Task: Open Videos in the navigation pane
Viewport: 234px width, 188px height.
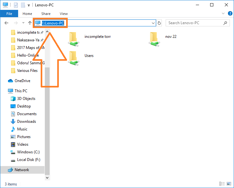Action: tap(23, 144)
